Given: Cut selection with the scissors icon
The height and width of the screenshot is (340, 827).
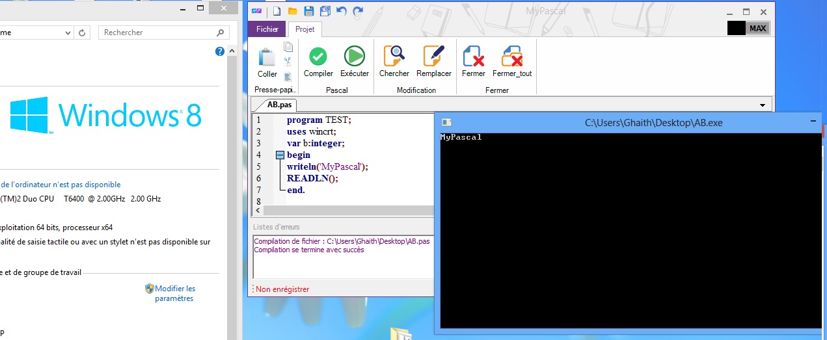Looking at the screenshot, I should (x=288, y=62).
